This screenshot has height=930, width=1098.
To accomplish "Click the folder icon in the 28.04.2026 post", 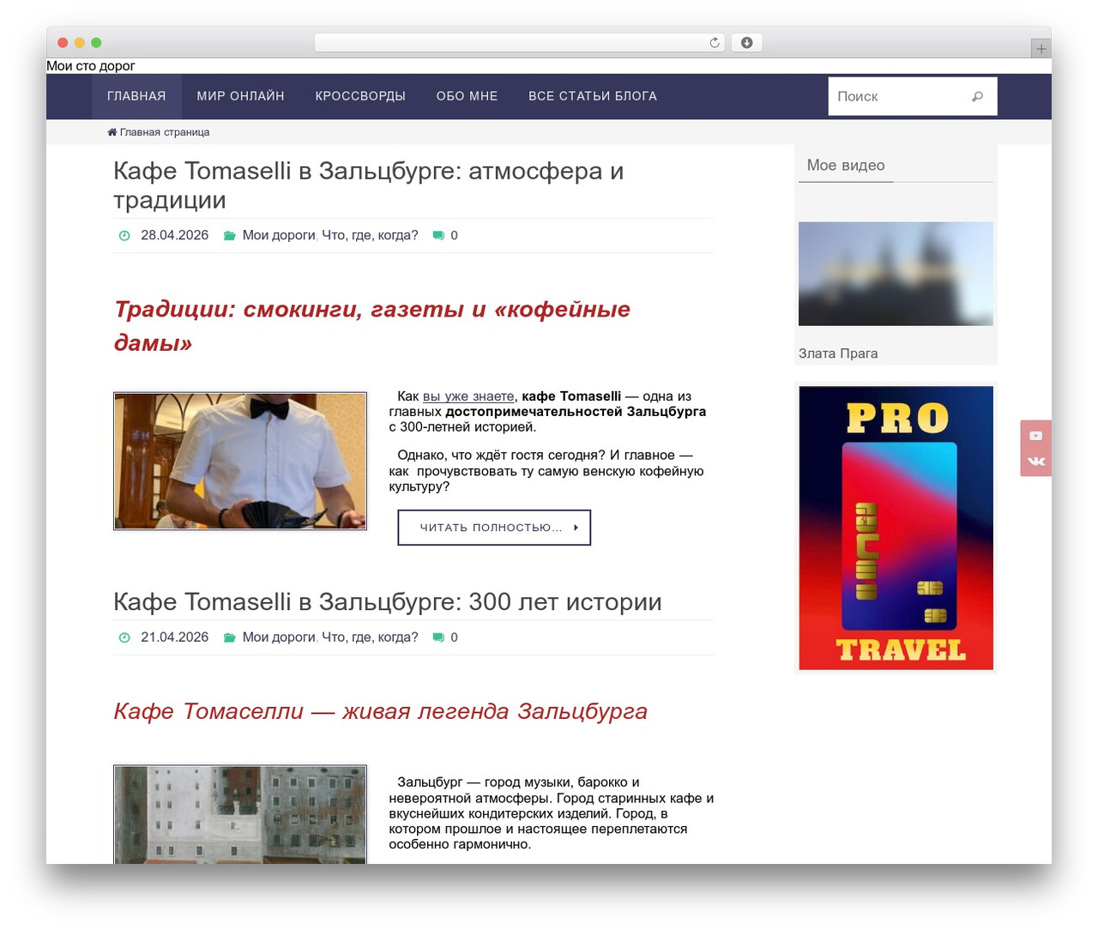I will coord(230,236).
